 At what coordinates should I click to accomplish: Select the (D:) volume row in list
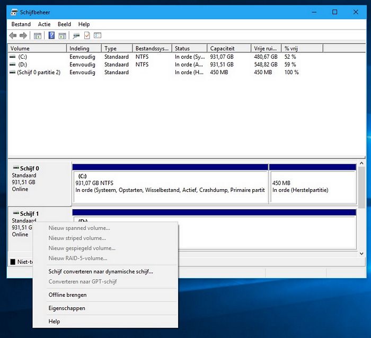22,65
